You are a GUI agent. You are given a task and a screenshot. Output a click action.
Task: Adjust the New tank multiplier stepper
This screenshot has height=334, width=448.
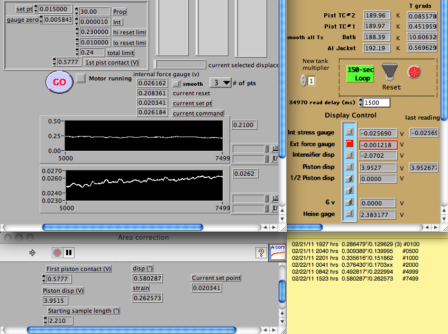click(303, 80)
